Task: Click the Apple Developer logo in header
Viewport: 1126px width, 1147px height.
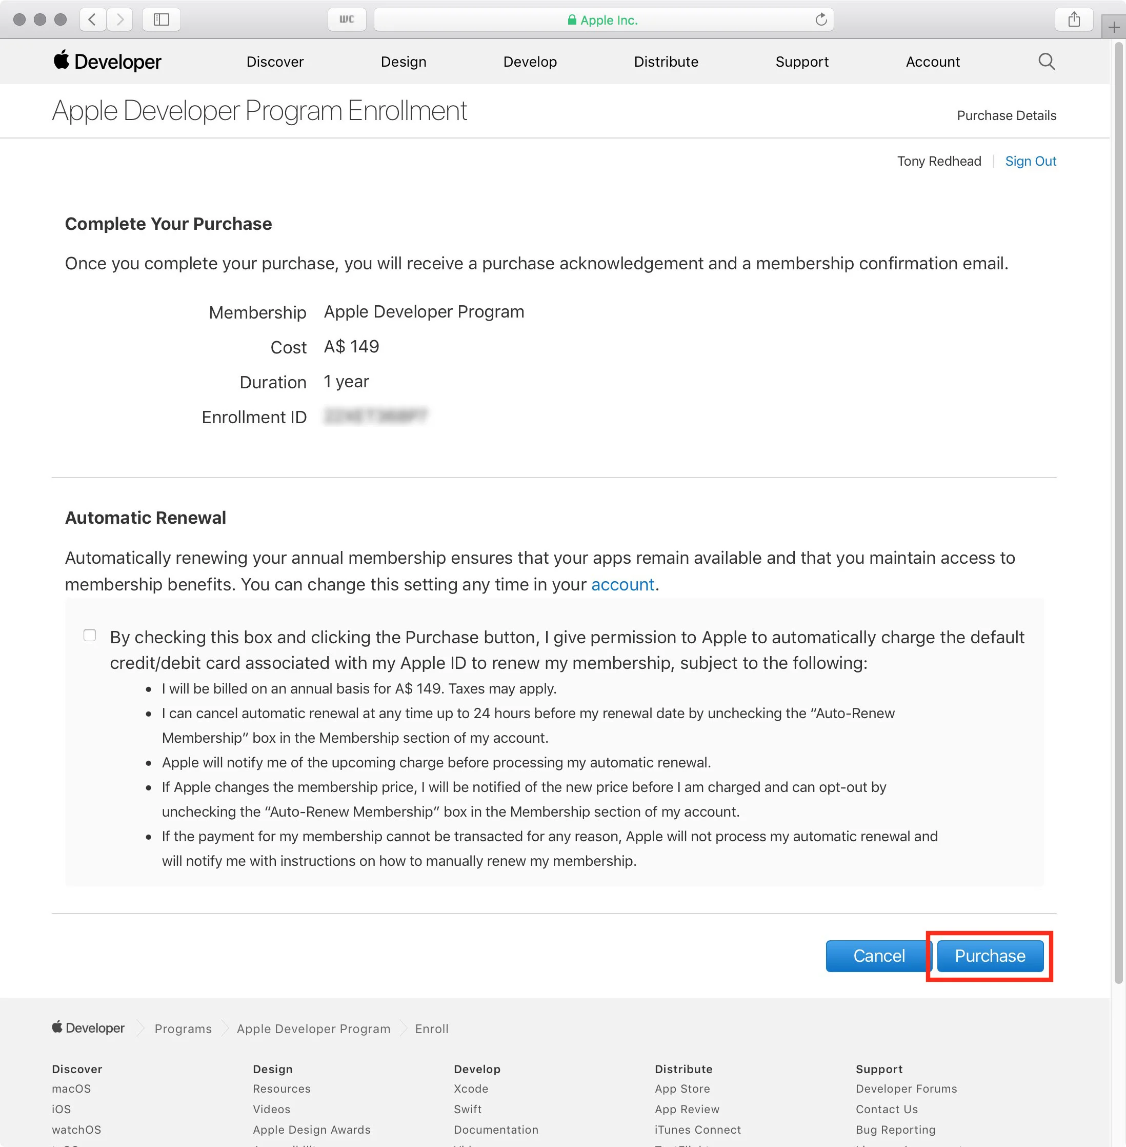Action: click(107, 61)
